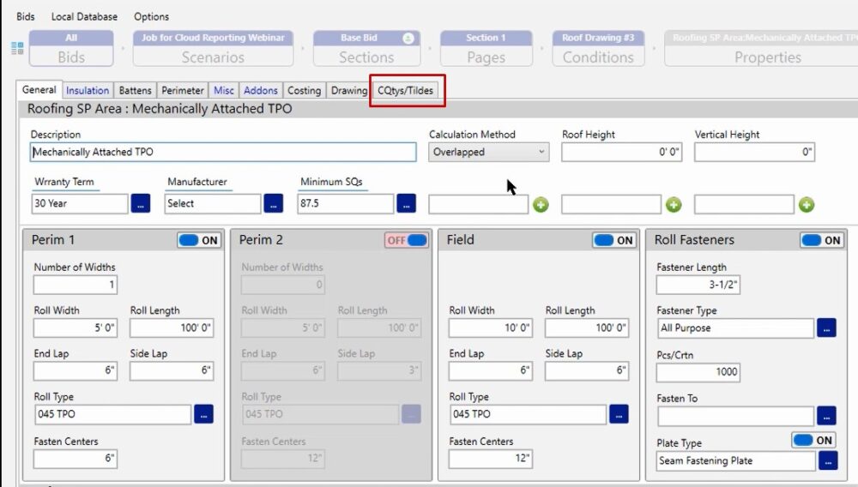Click the Description text field
Image resolution: width=858 pixels, height=487 pixels.
[x=223, y=153]
